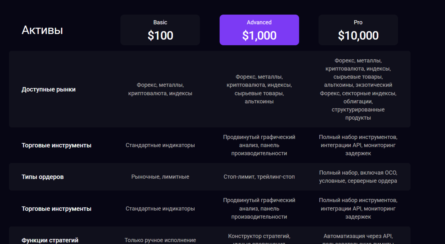Screen dimensions: 445x244
Task: Click Pro markets list with "структурированные продукты"
Action: tap(358, 89)
